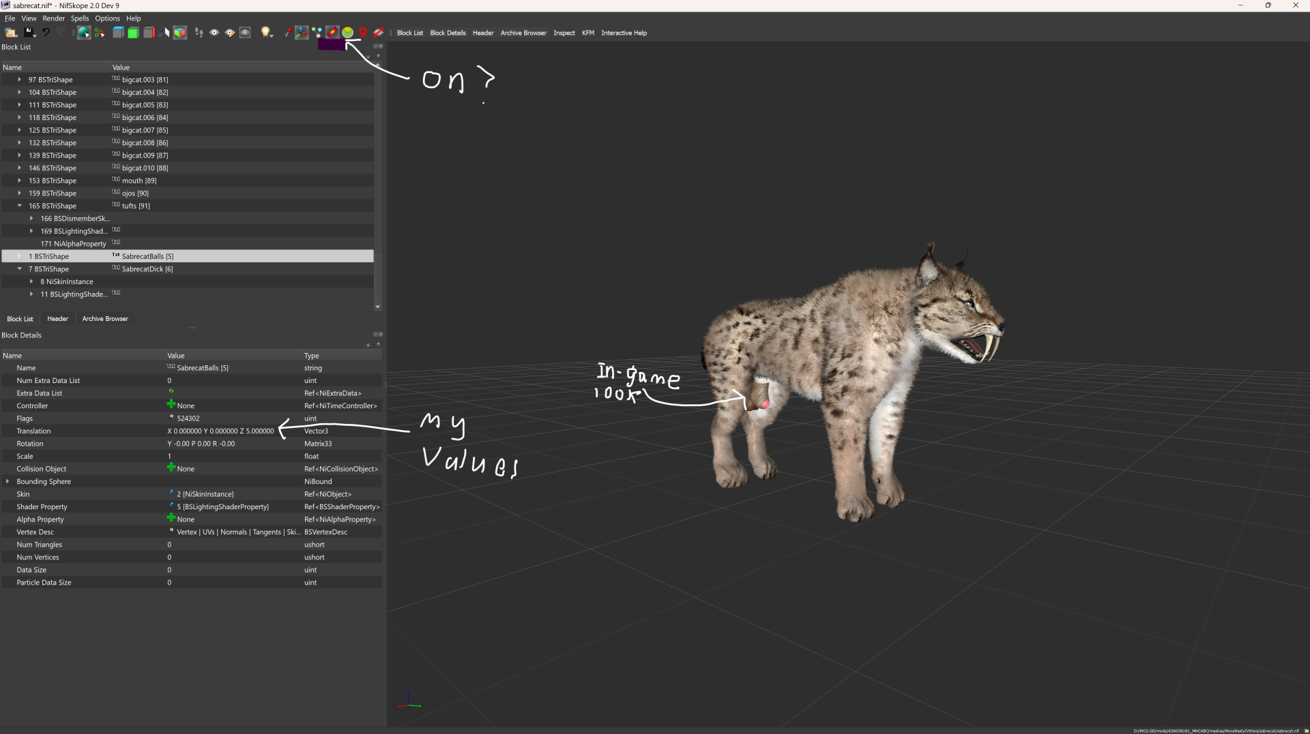Image resolution: width=1310 pixels, height=734 pixels.
Task: Enable Select Object mode (green sphere)
Action: pos(84,32)
